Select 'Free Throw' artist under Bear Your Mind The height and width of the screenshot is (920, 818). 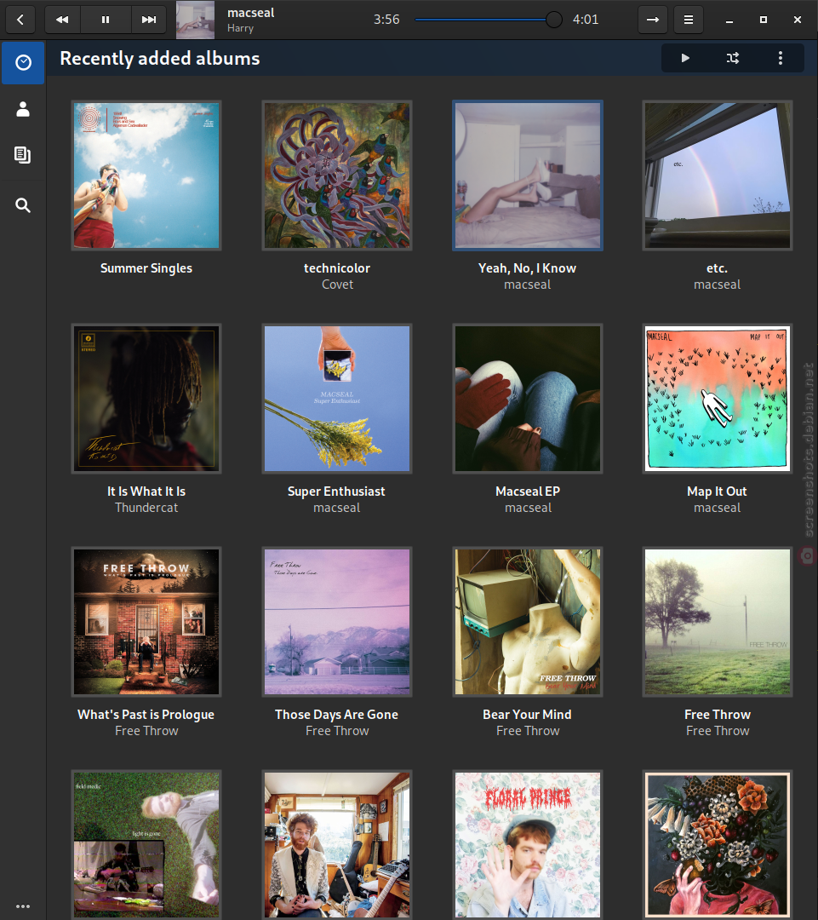pyautogui.click(x=528, y=731)
